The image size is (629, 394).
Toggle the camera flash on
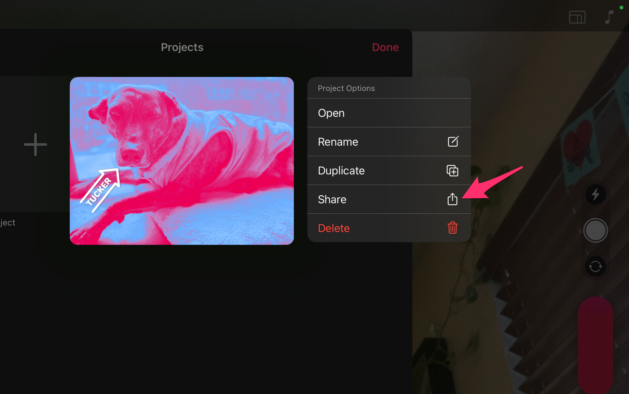(595, 194)
